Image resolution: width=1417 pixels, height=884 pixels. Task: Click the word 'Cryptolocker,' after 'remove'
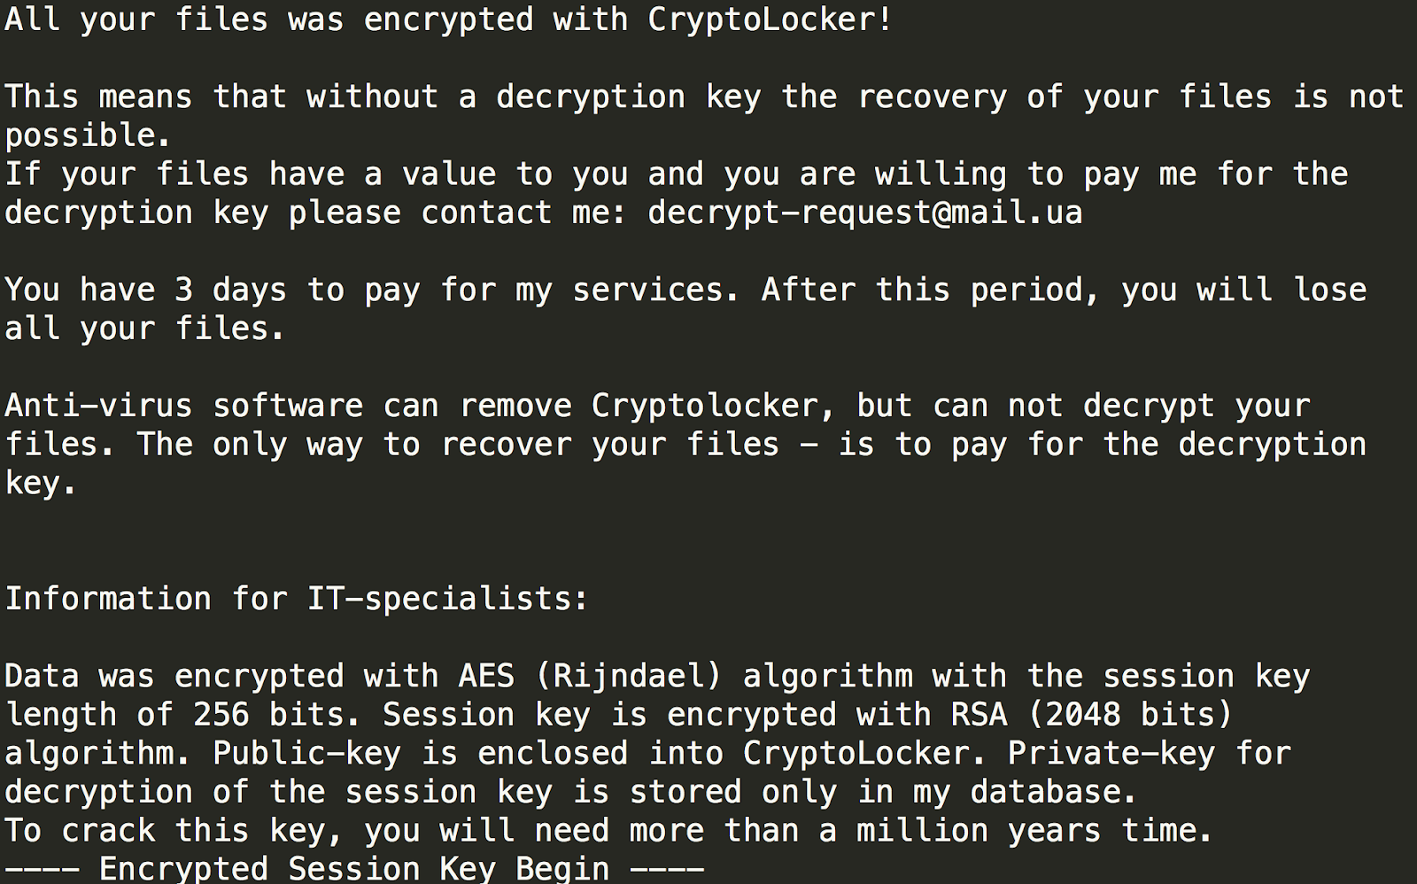point(714,406)
